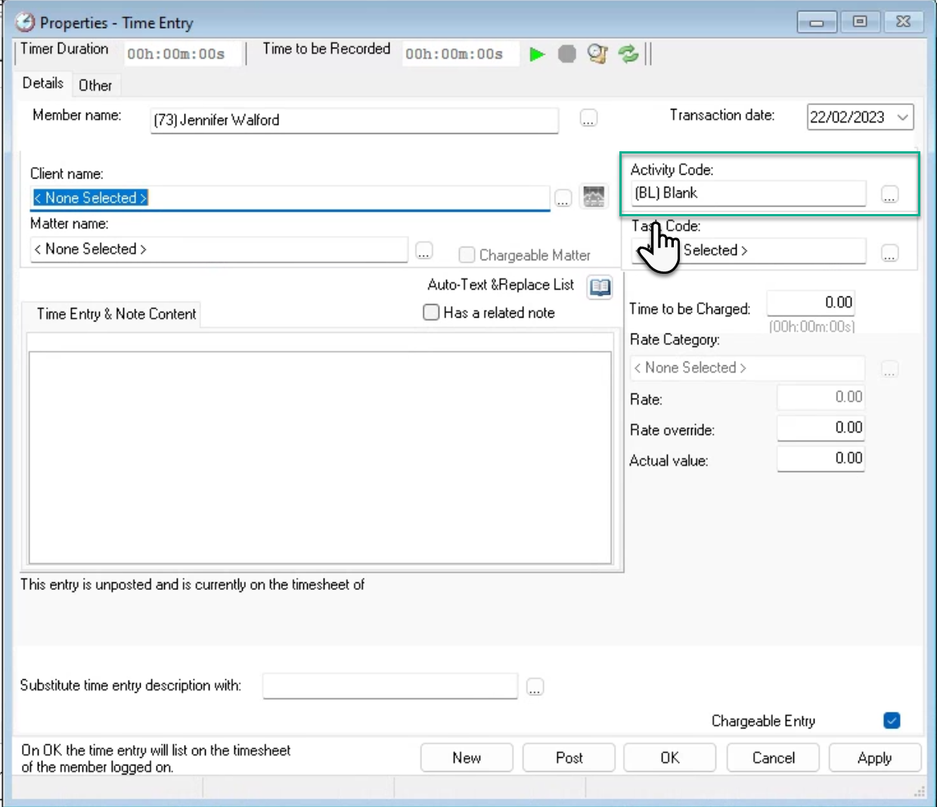Click the Apply button
Screen dimensions: 937x807
tap(875, 758)
